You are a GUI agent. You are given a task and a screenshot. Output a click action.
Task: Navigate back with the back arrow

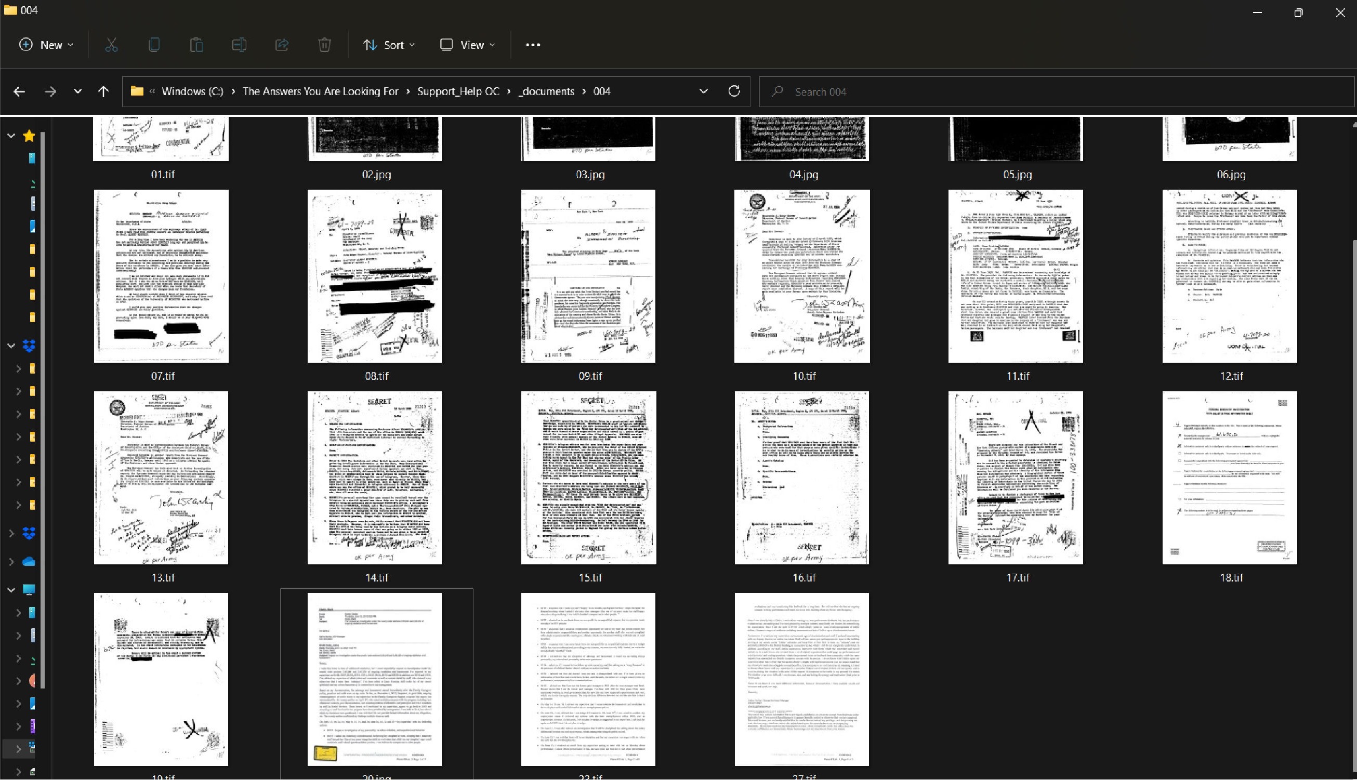[19, 91]
